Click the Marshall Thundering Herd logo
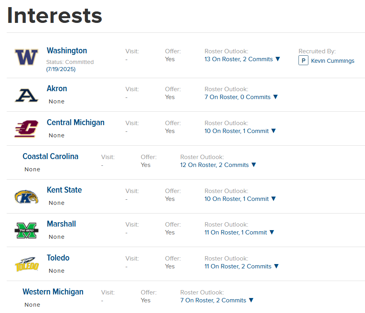The height and width of the screenshot is (313, 365). click(27, 231)
